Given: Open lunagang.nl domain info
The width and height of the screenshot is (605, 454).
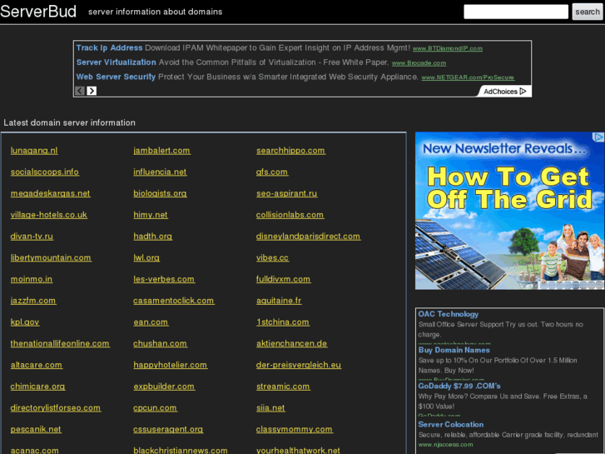Looking at the screenshot, I should (34, 151).
